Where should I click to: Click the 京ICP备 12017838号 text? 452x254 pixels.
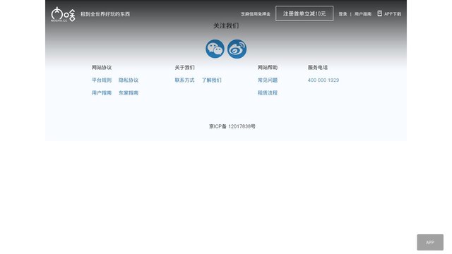click(x=232, y=126)
